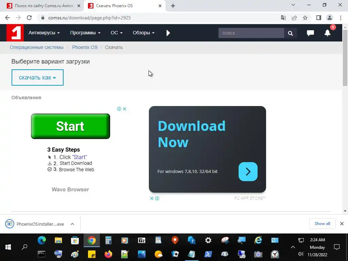Close the downloads bar
The width and height of the screenshot is (348, 261).
342,224
